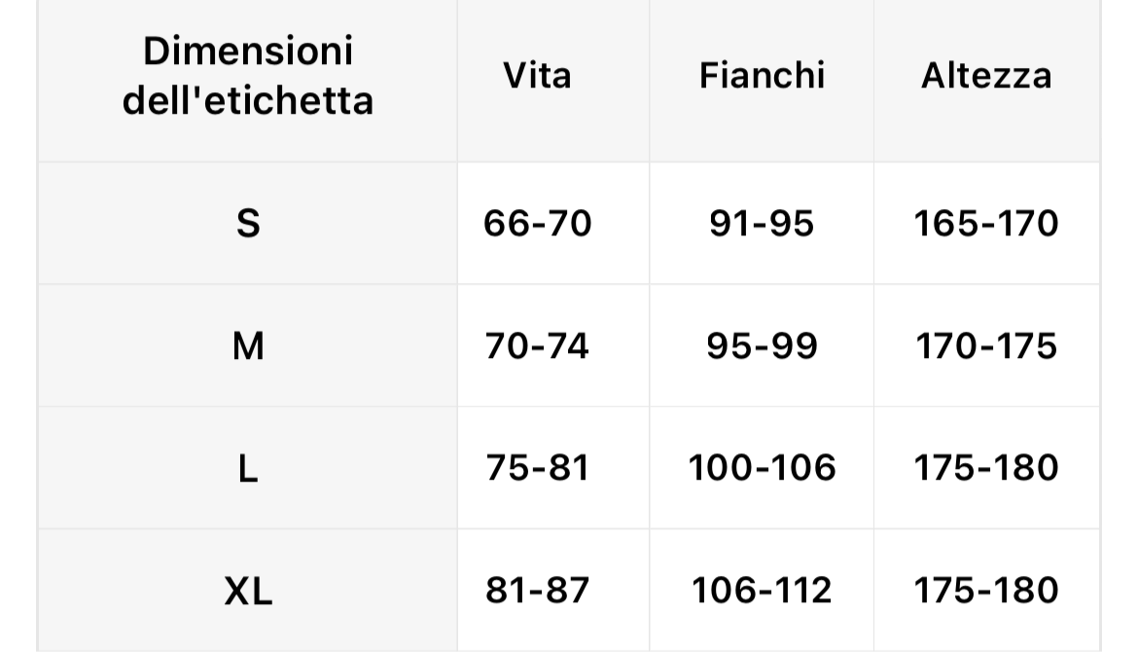Click the Altezza column header
Screen dimensions: 1138x652
coord(986,76)
